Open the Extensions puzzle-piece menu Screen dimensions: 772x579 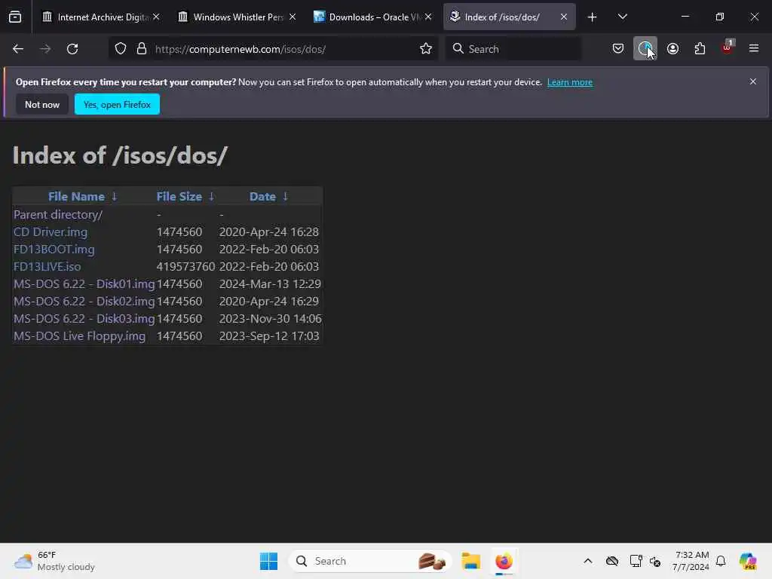click(700, 49)
